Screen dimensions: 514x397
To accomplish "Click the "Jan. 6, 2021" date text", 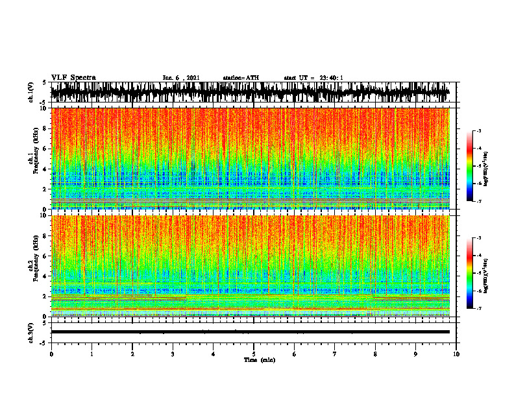I will (181, 78).
